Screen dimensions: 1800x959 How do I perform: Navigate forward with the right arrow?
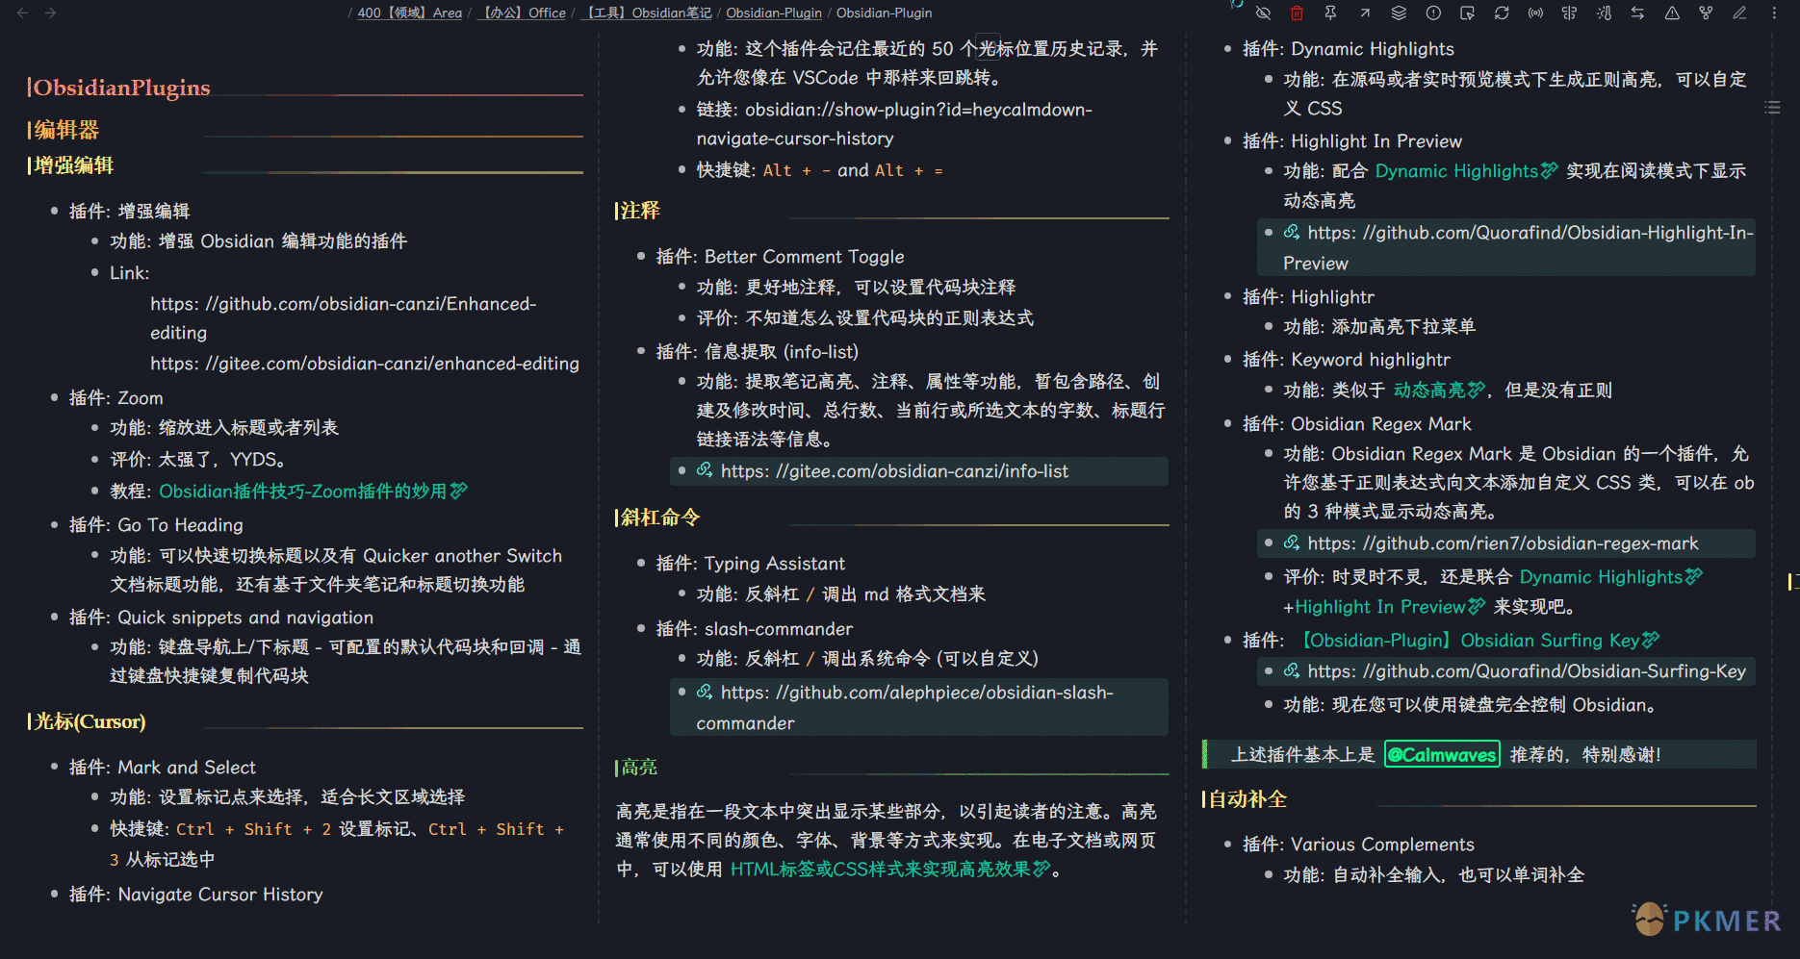tap(50, 13)
